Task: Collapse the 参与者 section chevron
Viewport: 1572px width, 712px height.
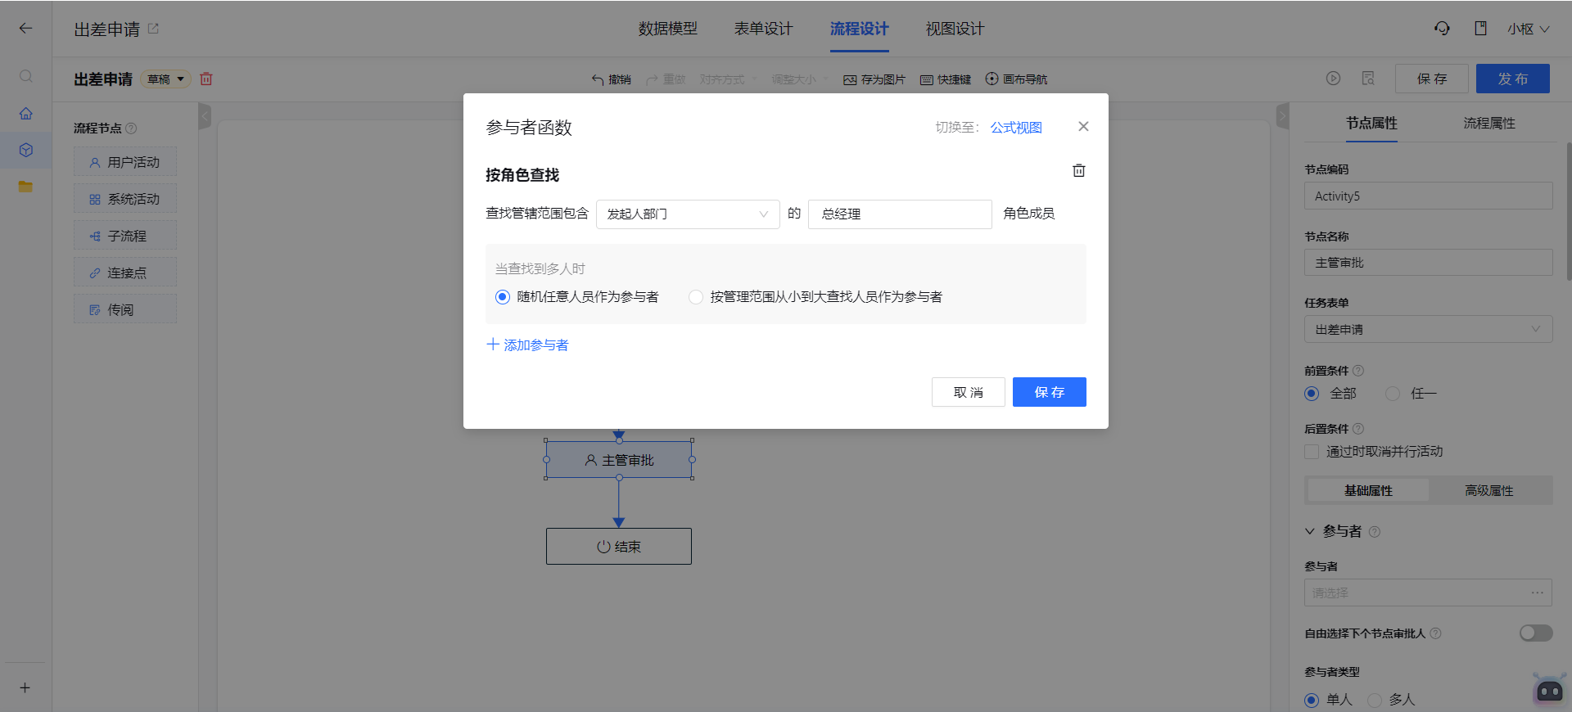Action: coord(1310,531)
